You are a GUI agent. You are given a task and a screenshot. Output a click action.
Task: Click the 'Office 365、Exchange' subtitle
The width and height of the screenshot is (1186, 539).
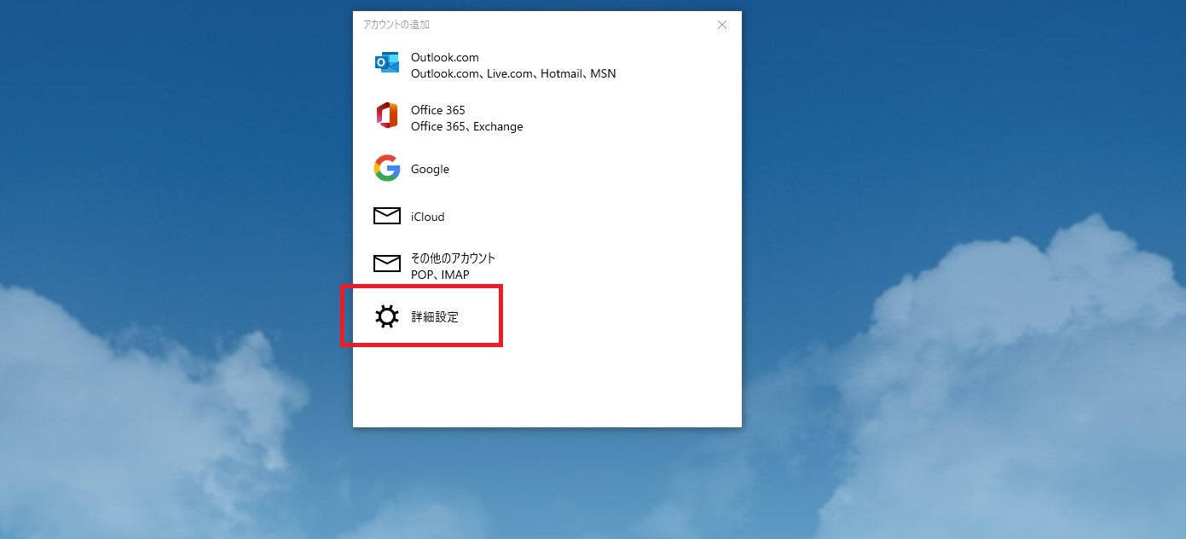[467, 127]
